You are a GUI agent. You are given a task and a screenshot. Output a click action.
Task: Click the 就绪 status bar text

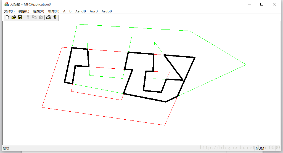point(6,149)
